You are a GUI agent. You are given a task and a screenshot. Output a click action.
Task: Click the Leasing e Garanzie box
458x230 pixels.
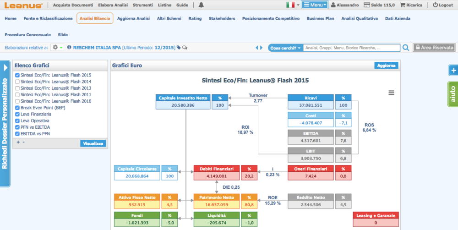pyautogui.click(x=376, y=219)
